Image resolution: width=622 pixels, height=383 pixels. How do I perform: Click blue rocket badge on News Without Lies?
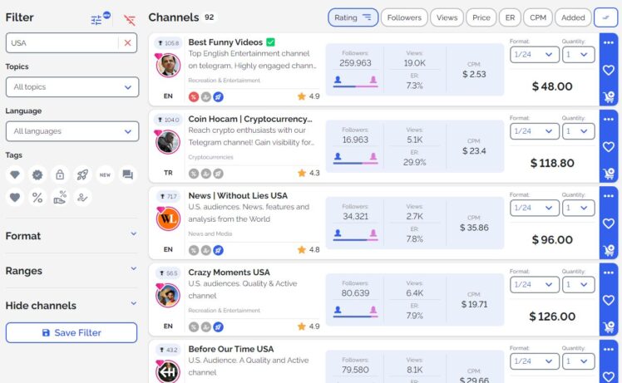tap(218, 250)
